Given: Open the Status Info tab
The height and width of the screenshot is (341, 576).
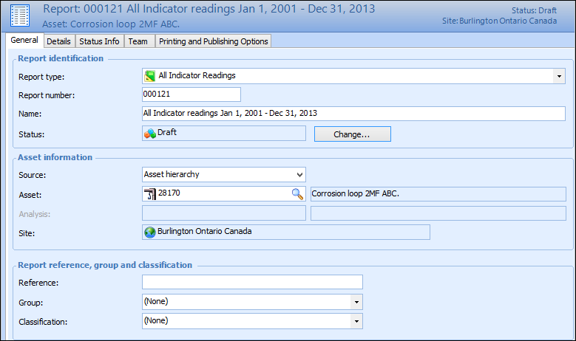Looking at the screenshot, I should point(99,41).
